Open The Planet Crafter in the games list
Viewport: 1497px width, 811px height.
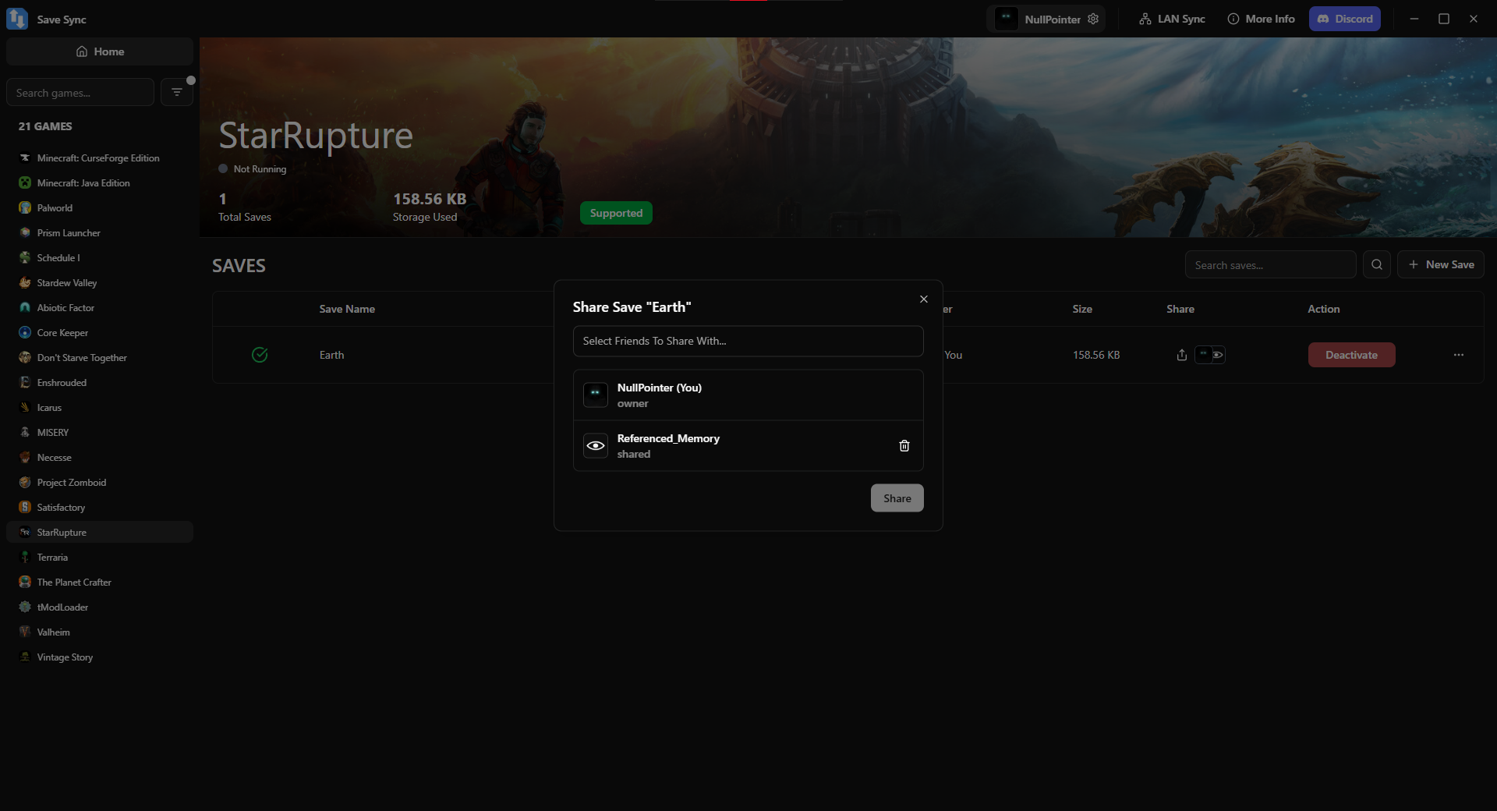(x=100, y=583)
